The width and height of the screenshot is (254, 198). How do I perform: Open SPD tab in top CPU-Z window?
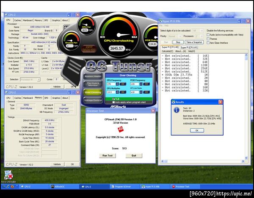pyautogui.click(x=46, y=20)
